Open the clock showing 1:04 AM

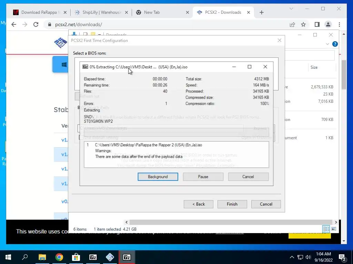tap(323, 257)
